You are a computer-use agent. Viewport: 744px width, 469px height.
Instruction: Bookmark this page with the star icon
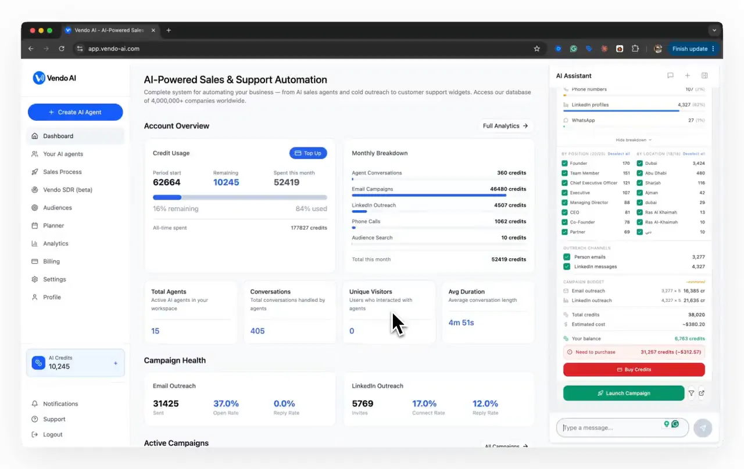(x=537, y=49)
